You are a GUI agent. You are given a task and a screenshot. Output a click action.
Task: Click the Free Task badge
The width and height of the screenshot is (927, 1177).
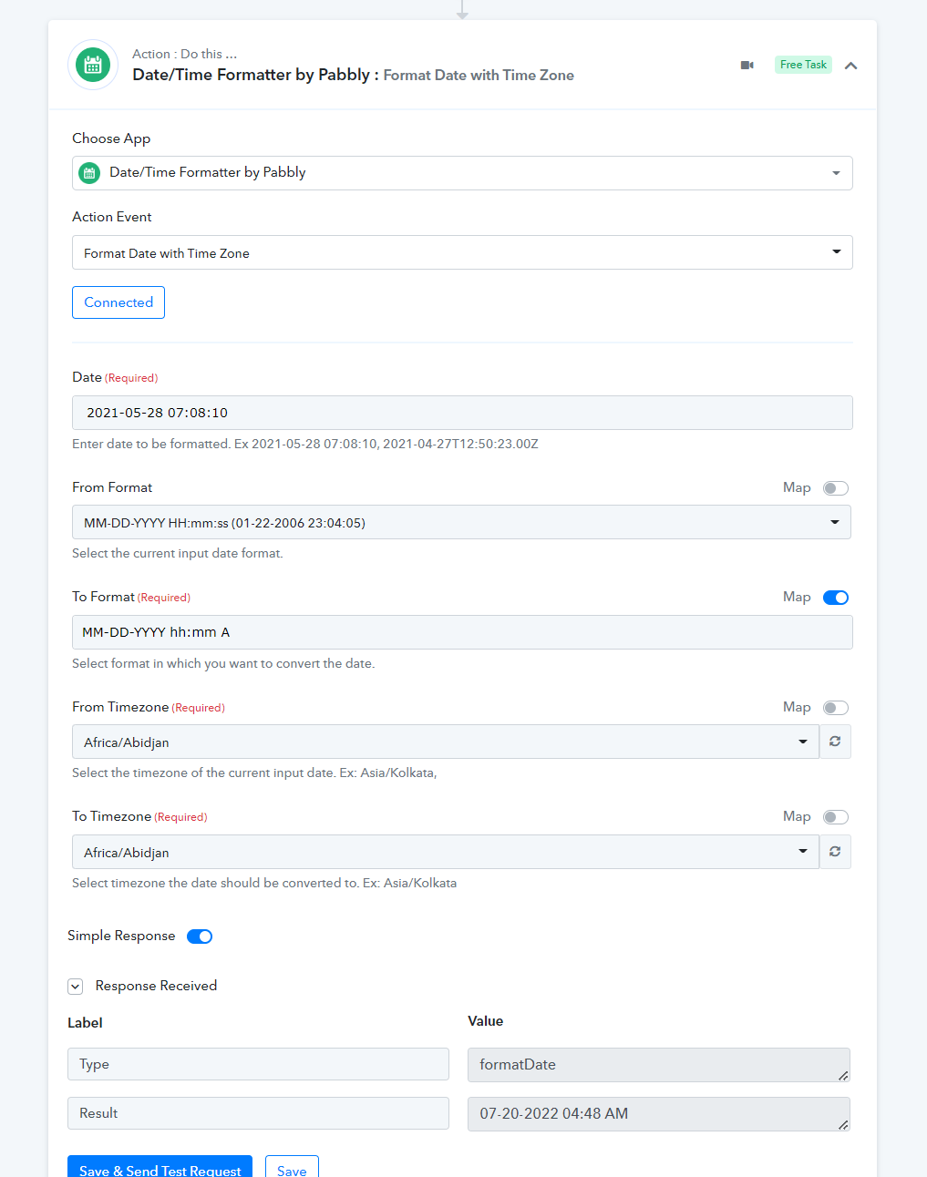pos(803,65)
